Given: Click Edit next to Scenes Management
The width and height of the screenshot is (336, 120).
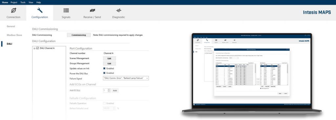Looking at the screenshot, I should tap(109, 58).
